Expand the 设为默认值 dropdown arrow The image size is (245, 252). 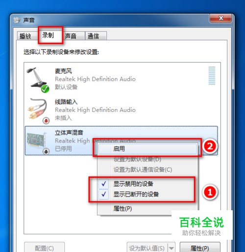[171, 248]
